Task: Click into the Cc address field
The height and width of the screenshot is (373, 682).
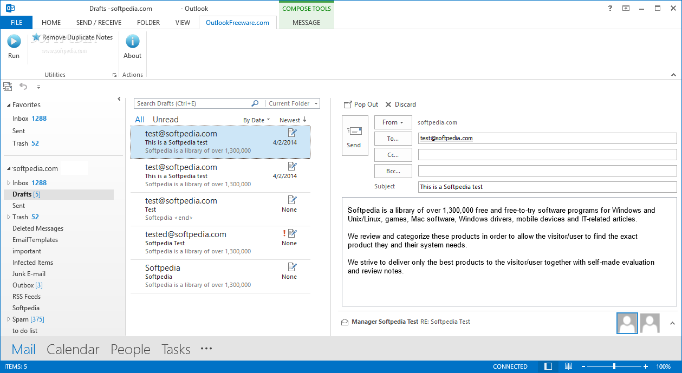Action: 547,155
